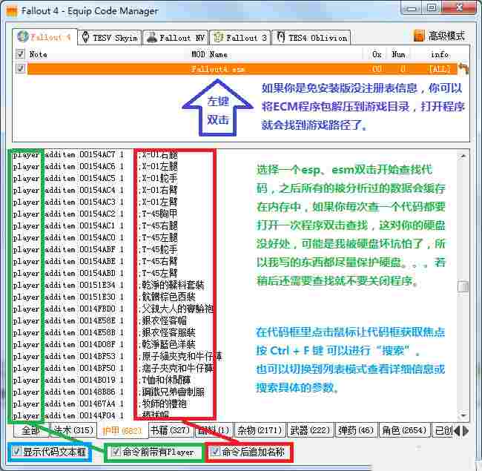Click code line 00154ABD T-45左臂
The height and width of the screenshot is (471, 482).
pos(96,273)
